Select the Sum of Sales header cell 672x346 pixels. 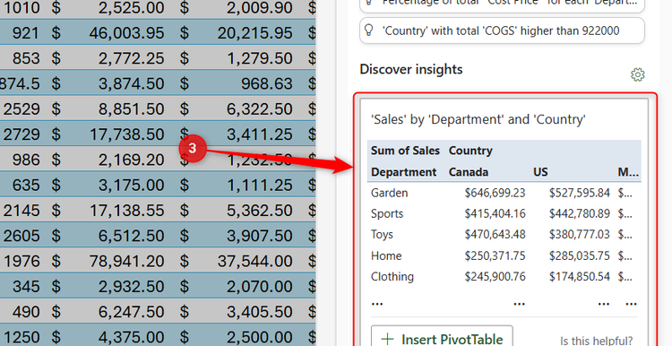coord(405,151)
